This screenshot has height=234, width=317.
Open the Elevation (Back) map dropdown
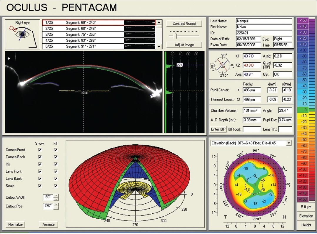[x=289, y=143]
